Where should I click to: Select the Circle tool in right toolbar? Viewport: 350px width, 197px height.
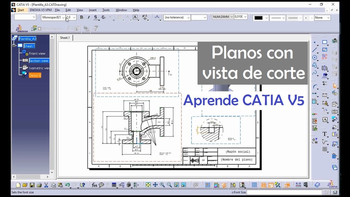point(315,57)
